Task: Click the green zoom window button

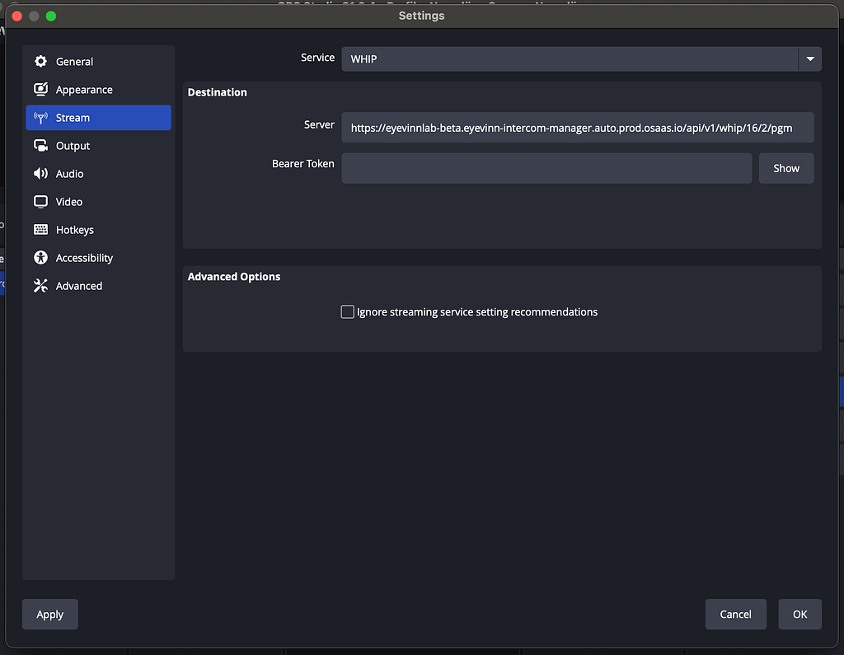Action: click(x=51, y=16)
